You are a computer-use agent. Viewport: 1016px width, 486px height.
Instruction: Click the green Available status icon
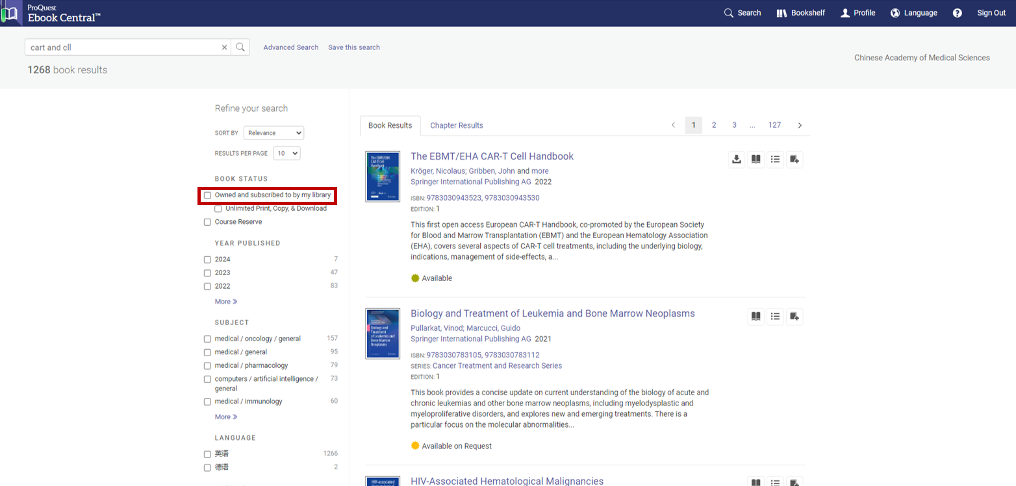point(415,278)
